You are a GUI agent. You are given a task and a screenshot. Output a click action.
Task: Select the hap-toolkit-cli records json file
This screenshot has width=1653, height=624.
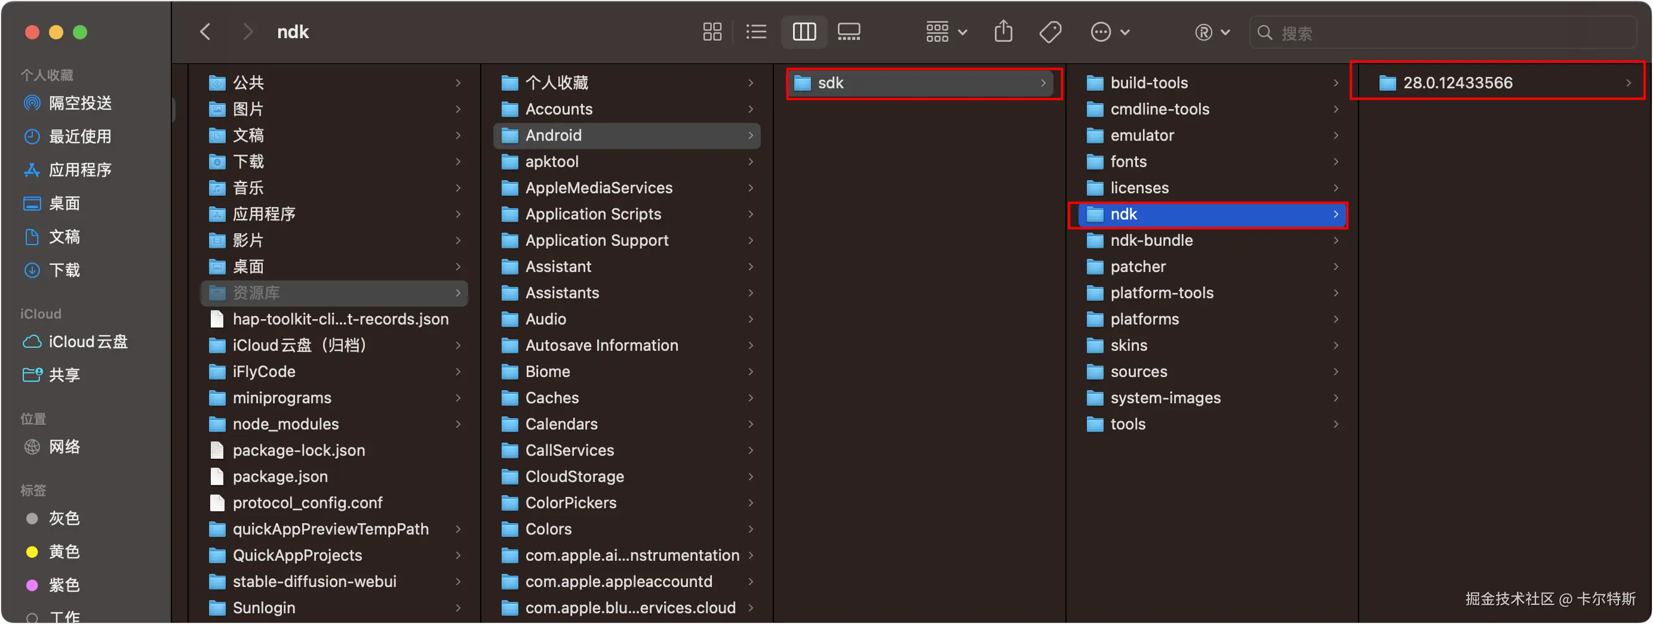point(334,319)
